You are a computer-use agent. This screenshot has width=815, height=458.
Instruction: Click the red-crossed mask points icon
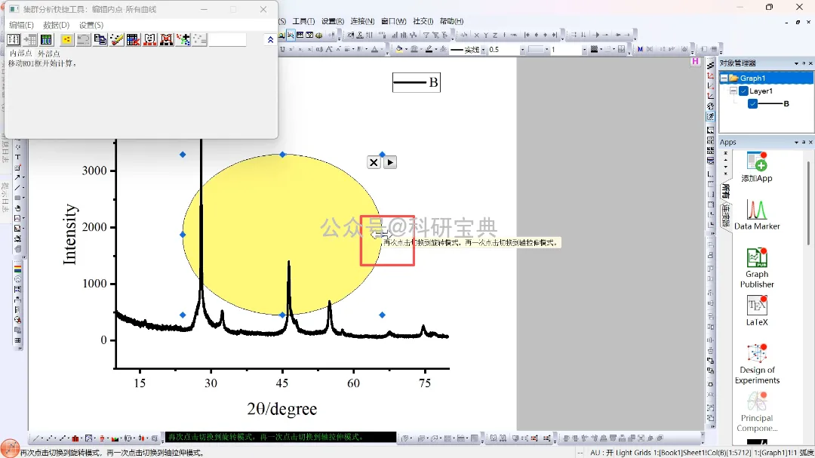(166, 39)
